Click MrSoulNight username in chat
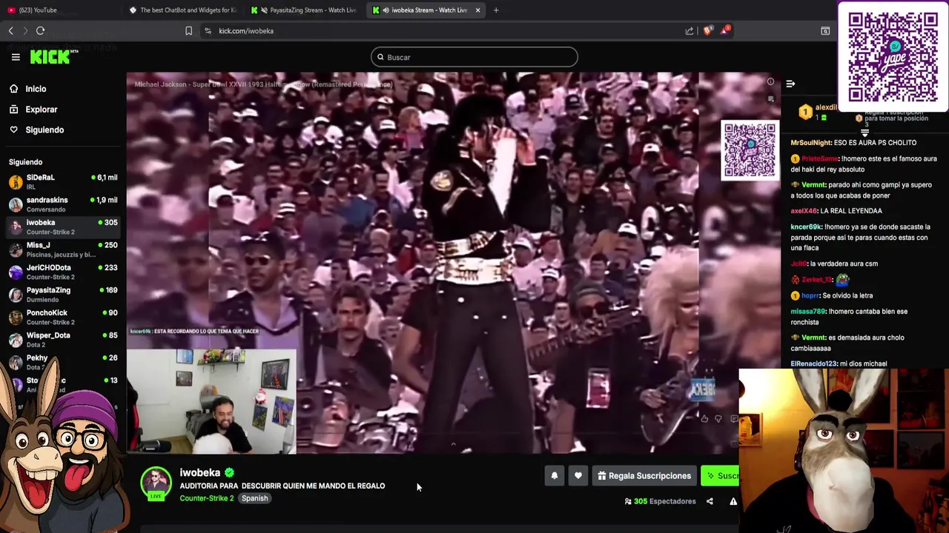 (x=811, y=142)
